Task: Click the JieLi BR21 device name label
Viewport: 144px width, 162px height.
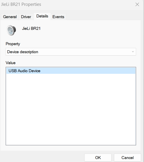Action: point(31,28)
